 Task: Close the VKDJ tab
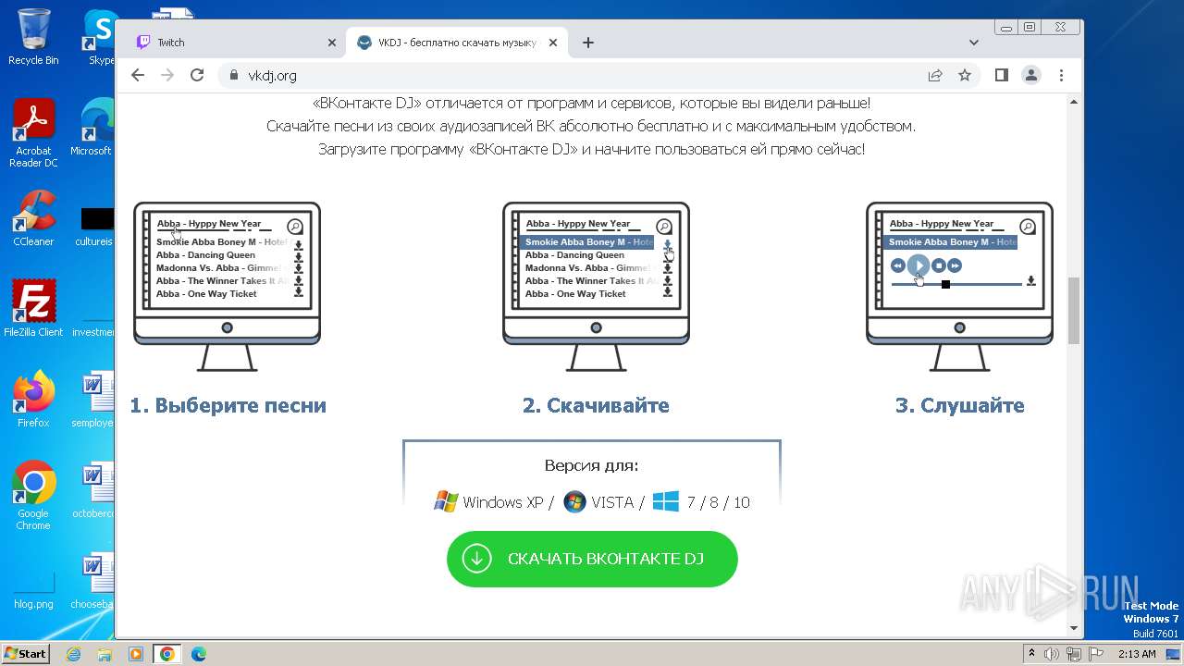coord(553,43)
